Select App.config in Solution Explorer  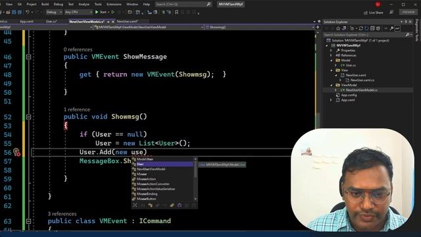pyautogui.click(x=349, y=95)
